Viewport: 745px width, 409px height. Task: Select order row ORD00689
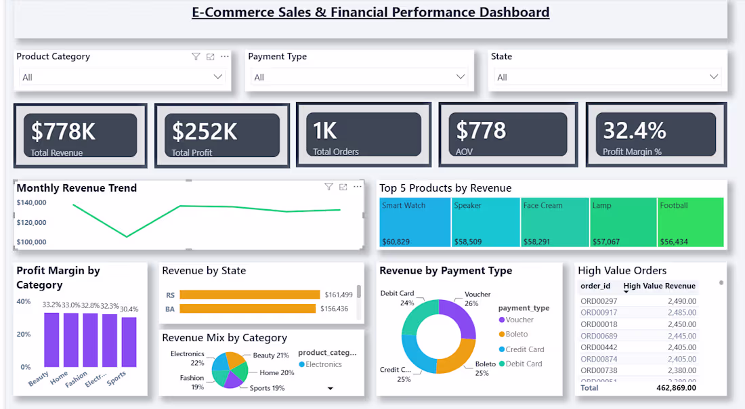638,336
